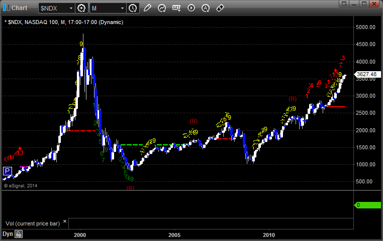
Task: Click the 4500.00 price axis label
Action: pos(365,44)
